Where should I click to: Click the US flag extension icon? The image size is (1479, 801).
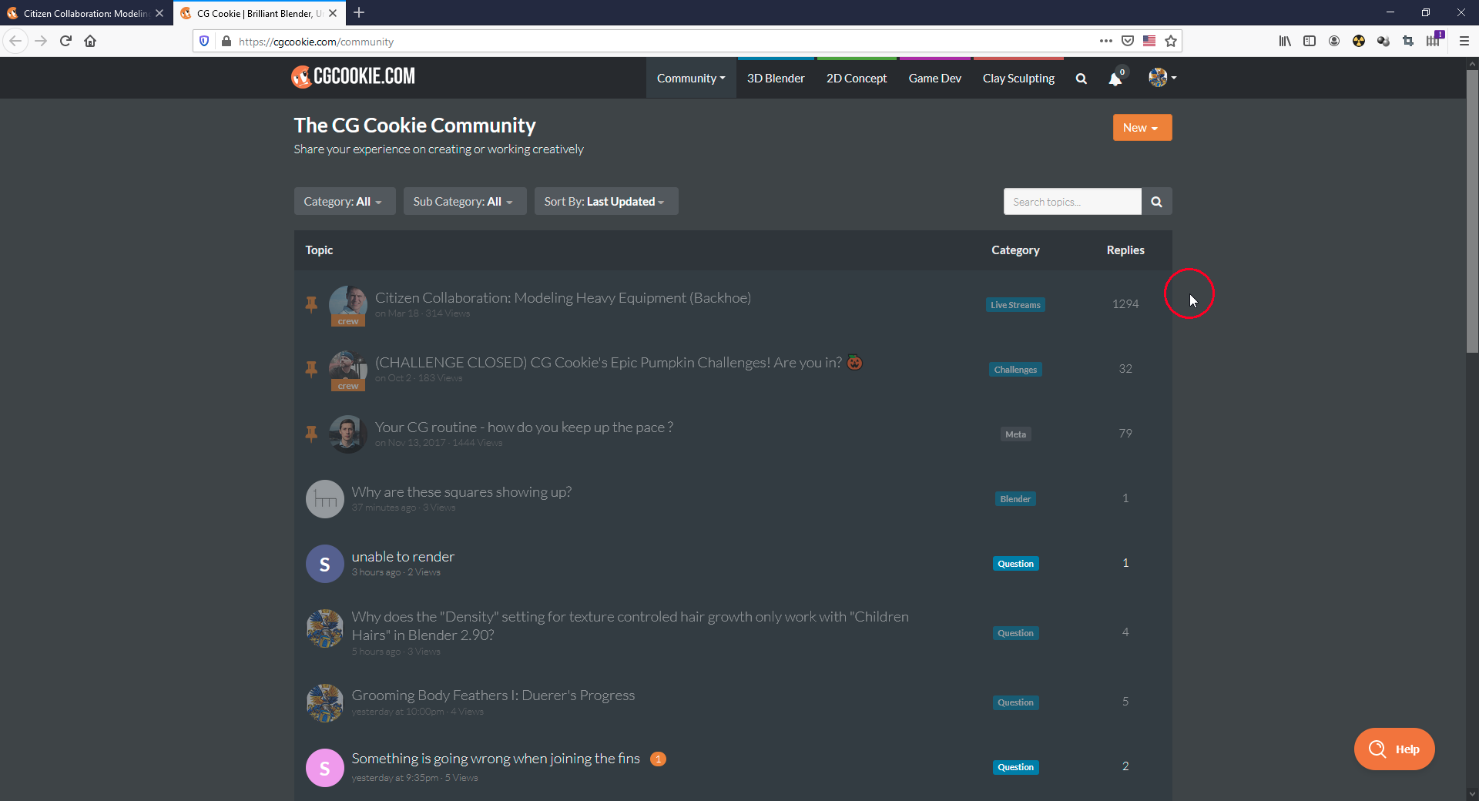1149,41
